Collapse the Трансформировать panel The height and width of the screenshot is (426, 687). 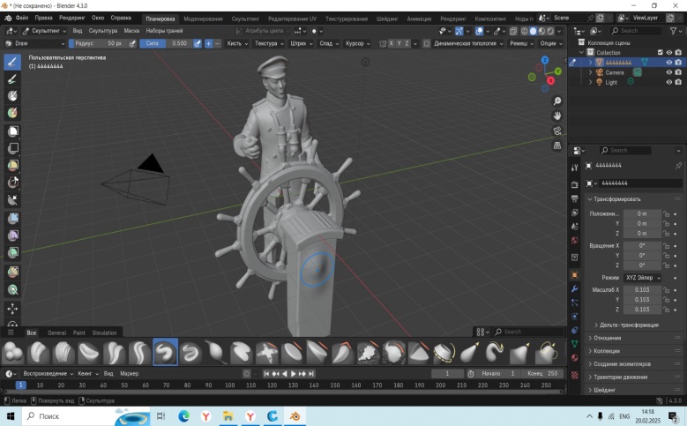coord(616,199)
